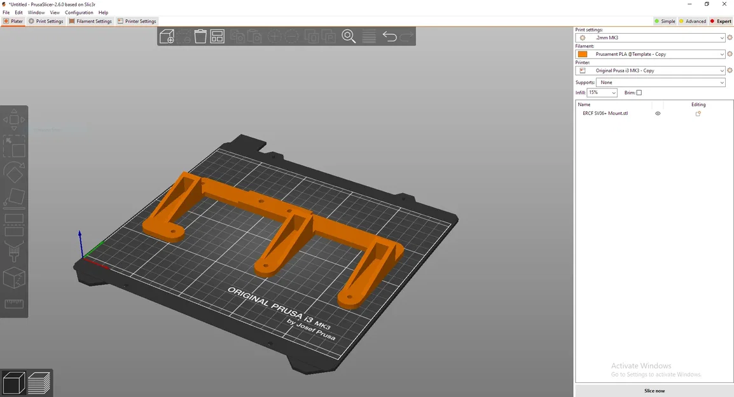Click the Split to parts icon
734x397 pixels.
(329, 36)
